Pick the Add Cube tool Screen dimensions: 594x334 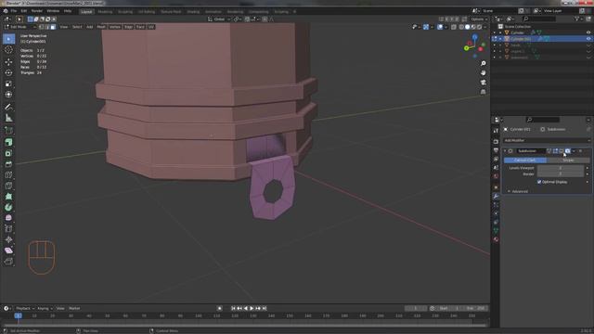click(8, 131)
